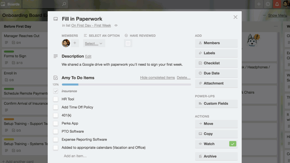This screenshot has width=290, height=163.
Task: Check the Added to appropriate calendars item
Action: point(56,148)
